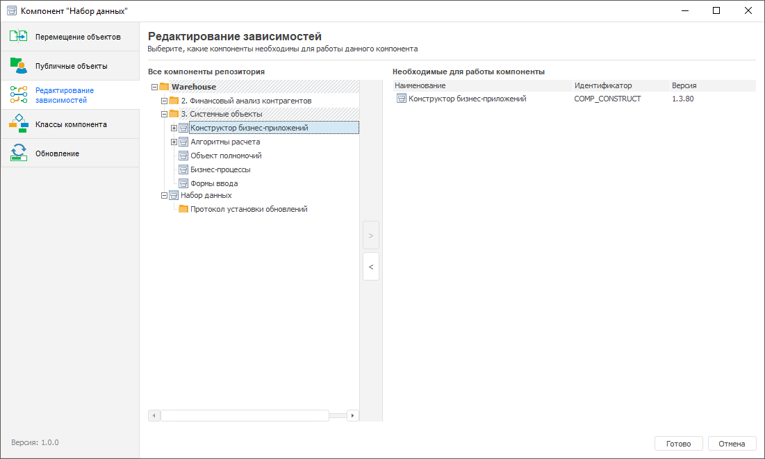Open the Редактирование зависимостей tab

coord(65,95)
